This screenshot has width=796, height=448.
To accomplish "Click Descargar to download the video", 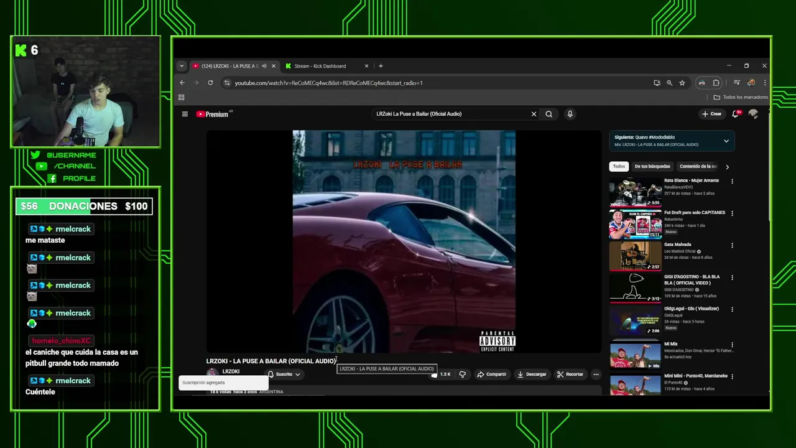I will coord(532,374).
